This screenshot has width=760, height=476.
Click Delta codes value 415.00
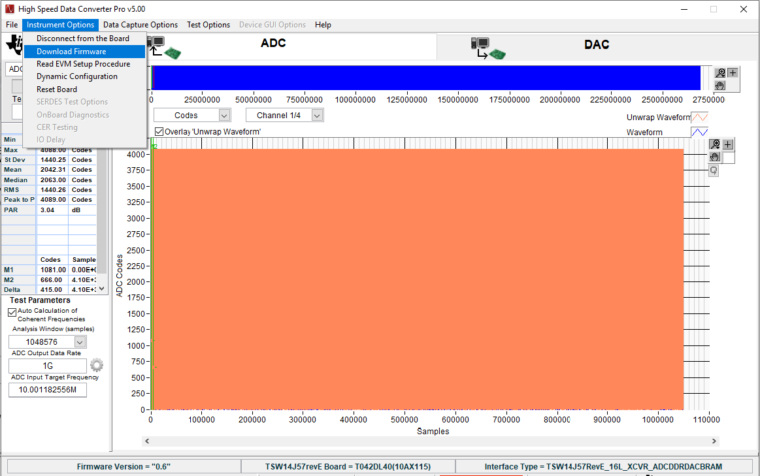pyautogui.click(x=52, y=289)
